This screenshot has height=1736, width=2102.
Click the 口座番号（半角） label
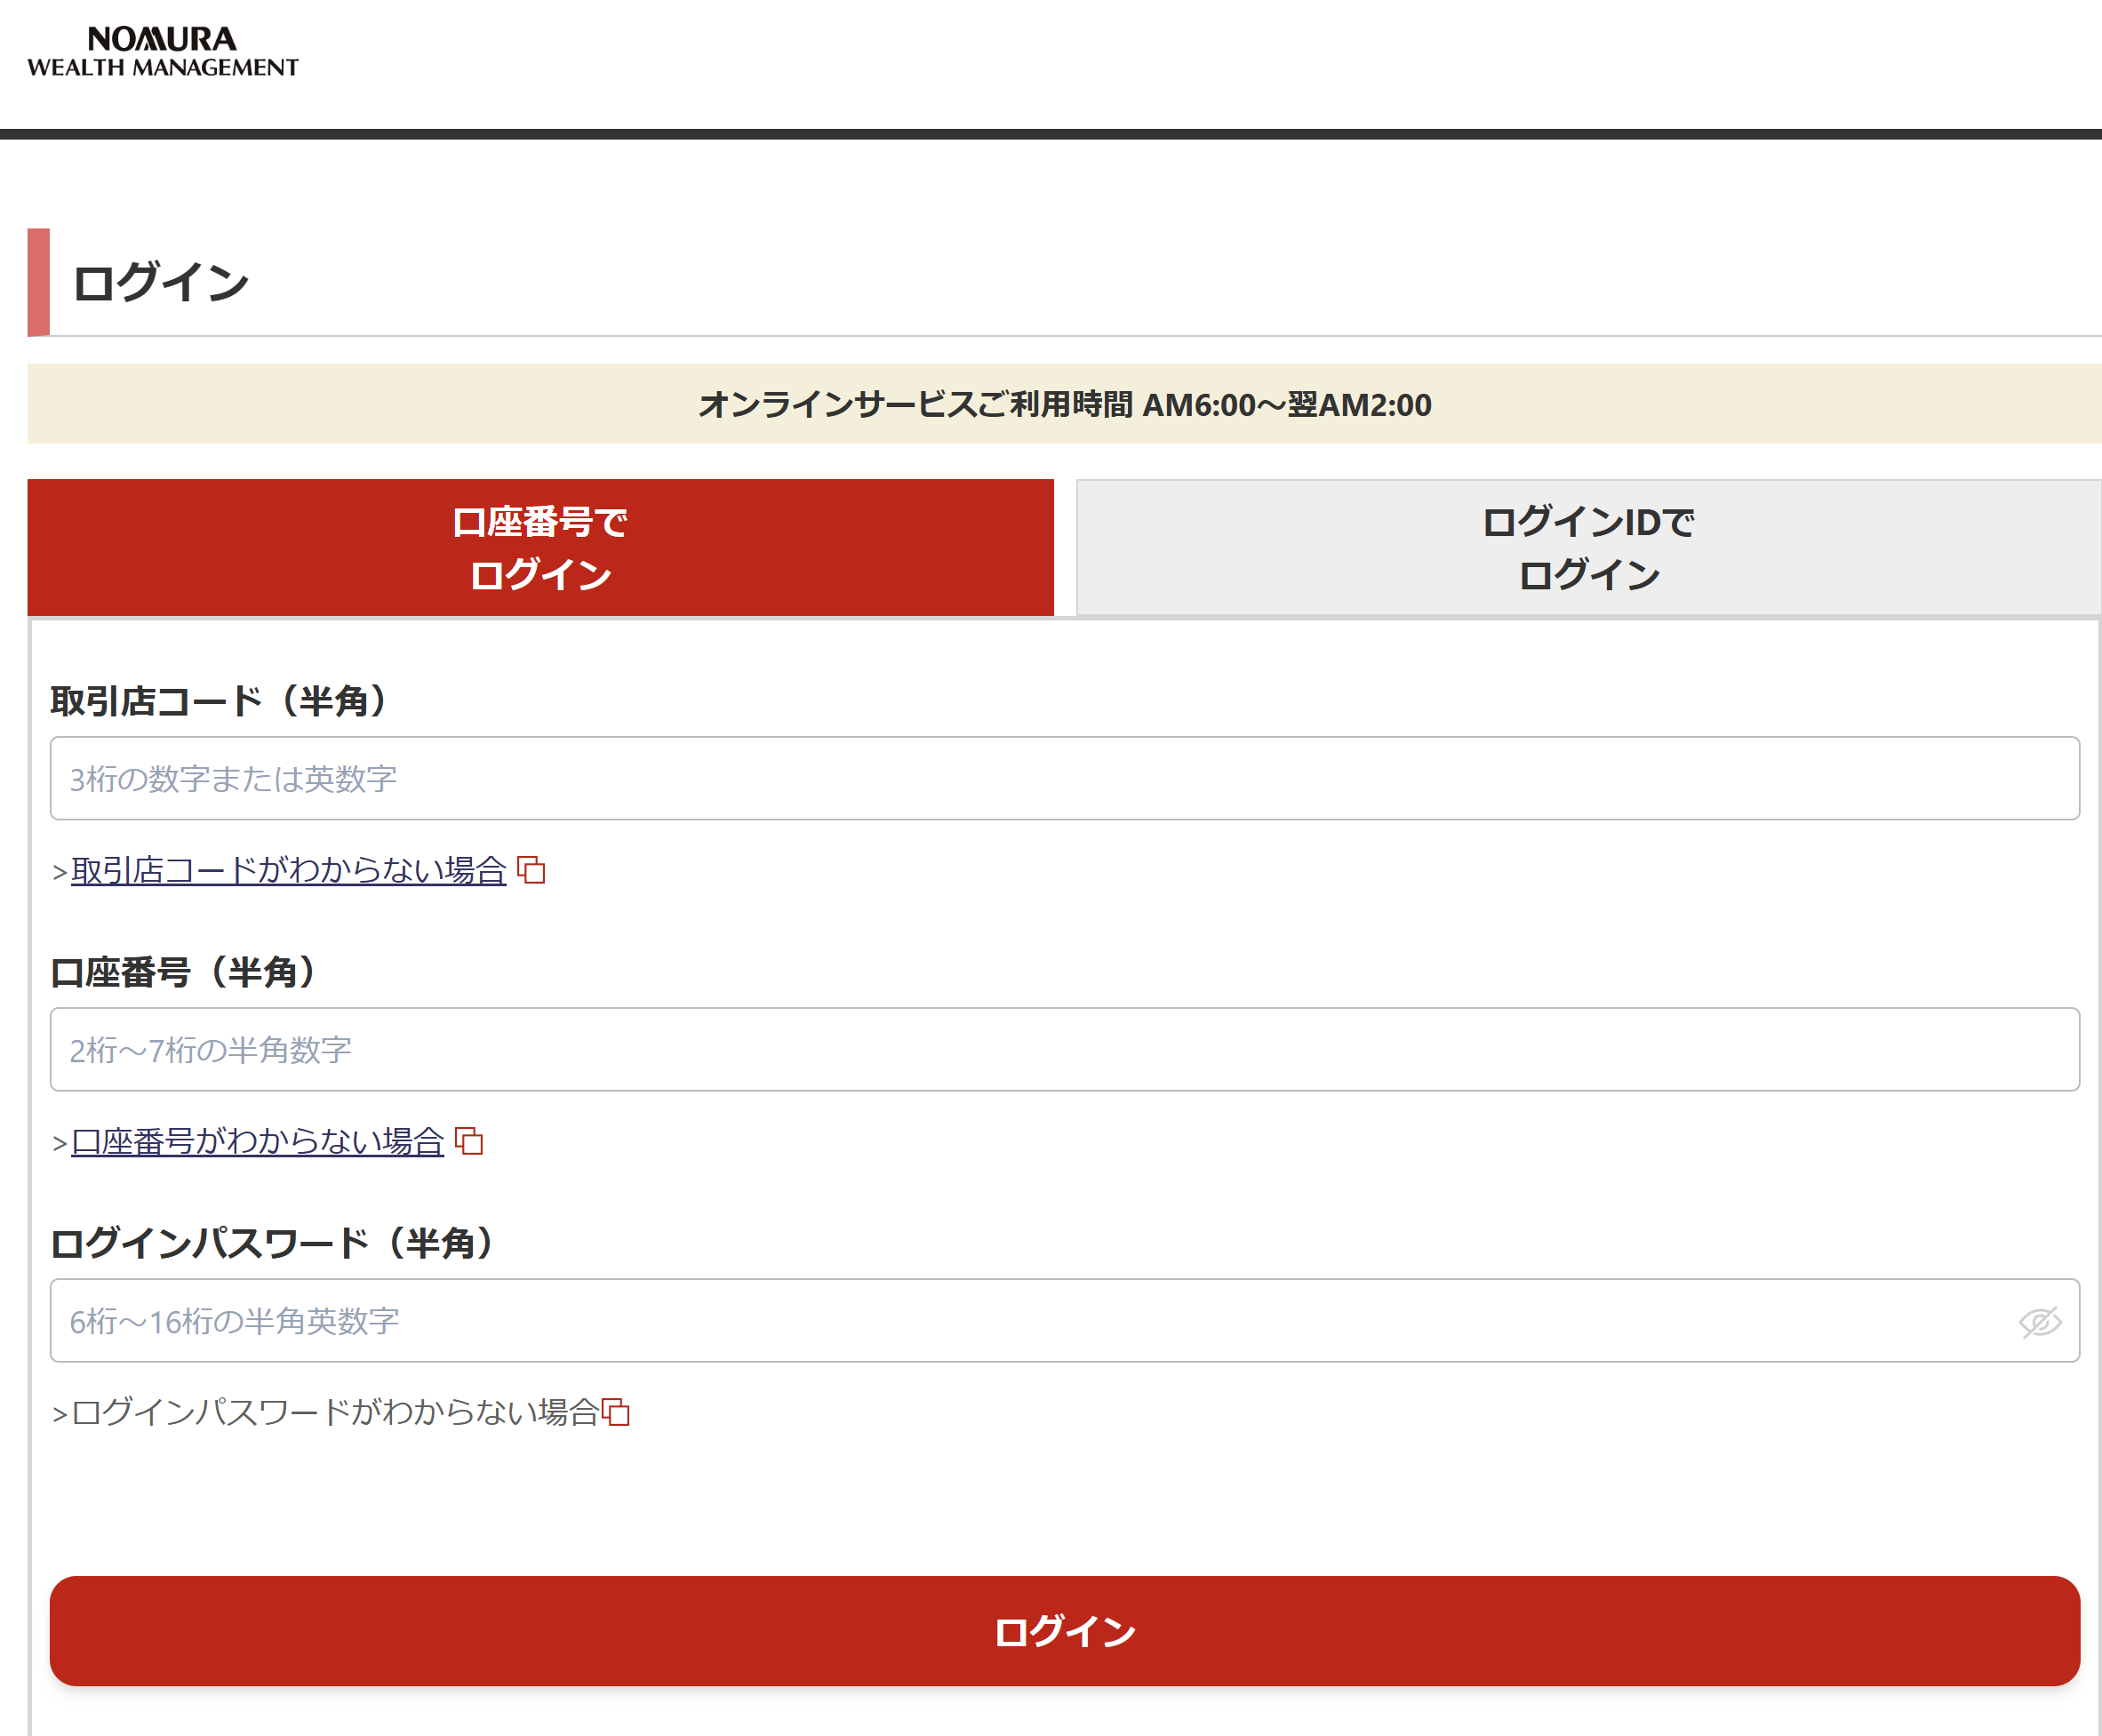coord(184,972)
